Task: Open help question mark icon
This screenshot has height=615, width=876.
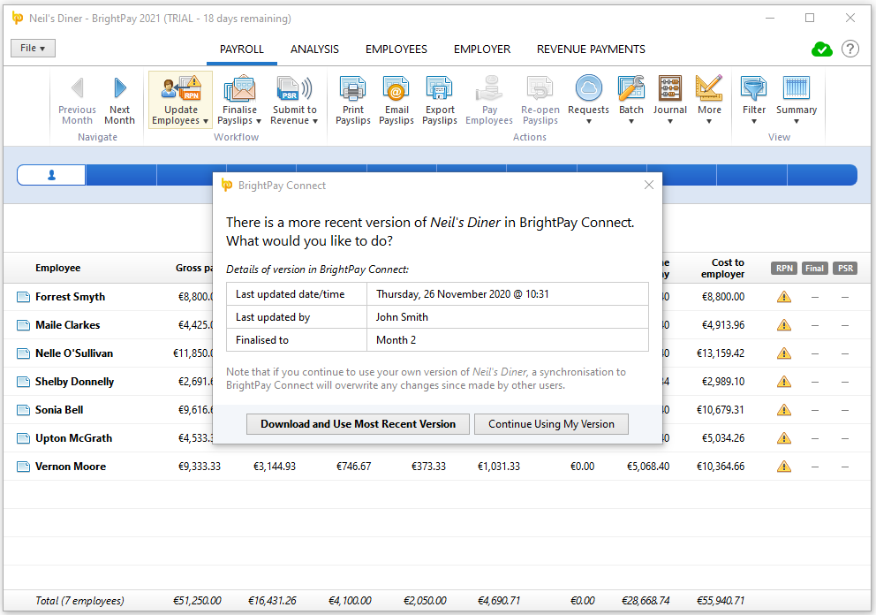Action: 850,49
